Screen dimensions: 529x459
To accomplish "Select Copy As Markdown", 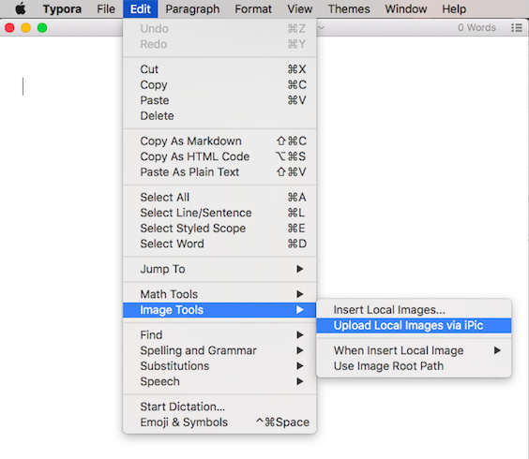I will (219, 141).
